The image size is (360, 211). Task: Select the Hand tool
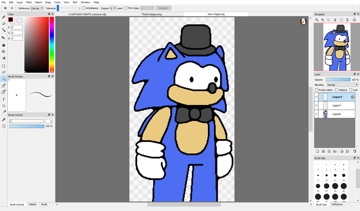4,126
